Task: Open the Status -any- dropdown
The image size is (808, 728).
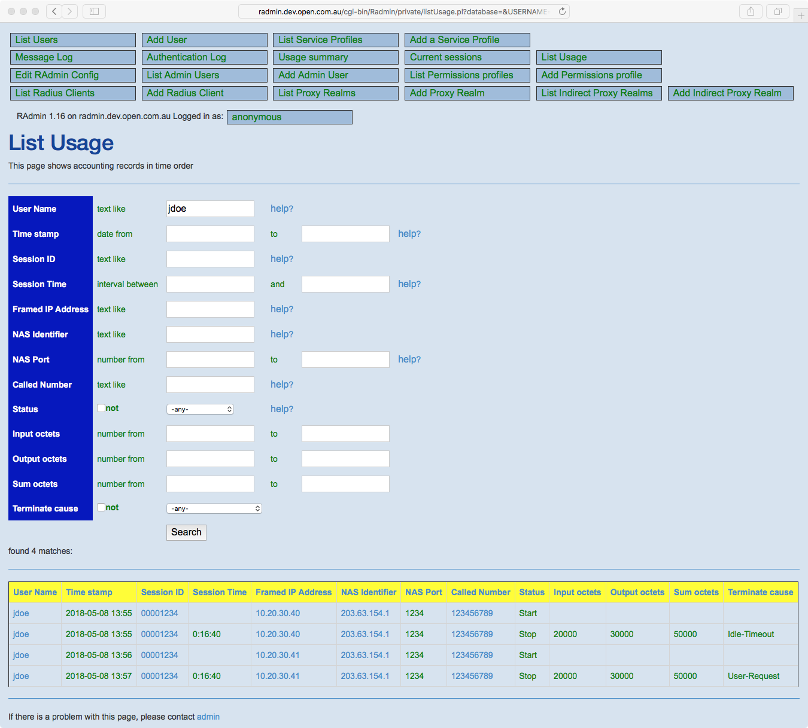Action: pyautogui.click(x=200, y=409)
